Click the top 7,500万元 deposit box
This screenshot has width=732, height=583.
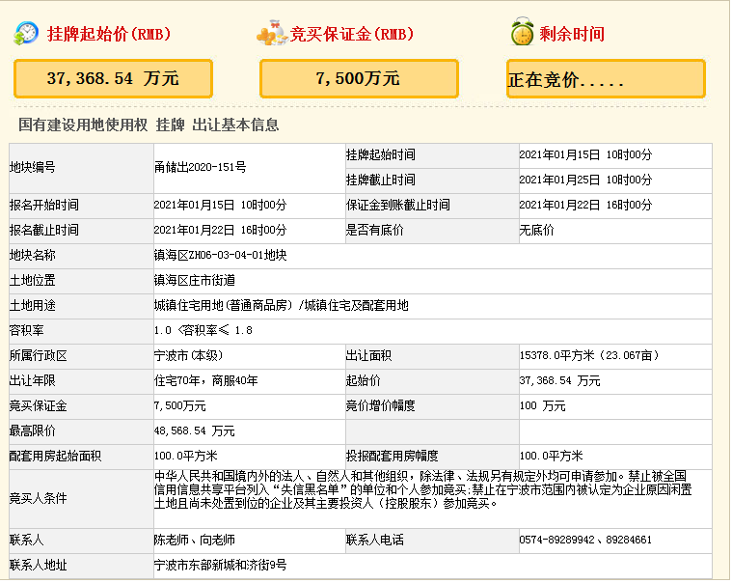(357, 78)
